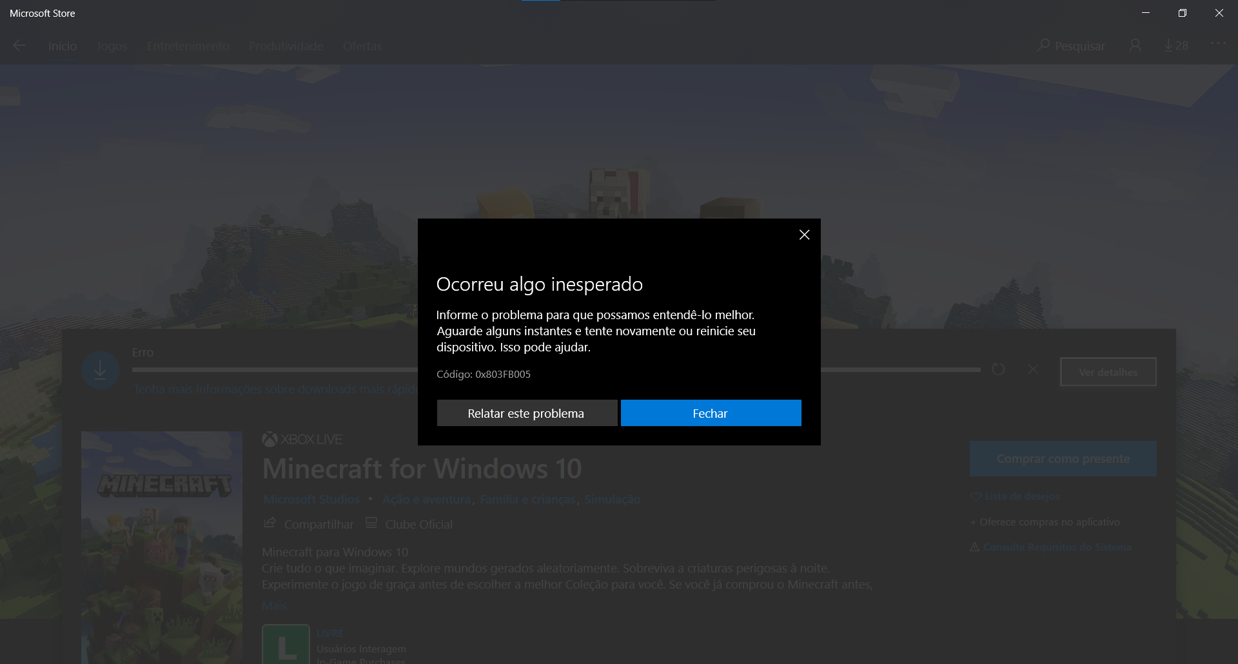Go back with the back arrow icon

(19, 45)
